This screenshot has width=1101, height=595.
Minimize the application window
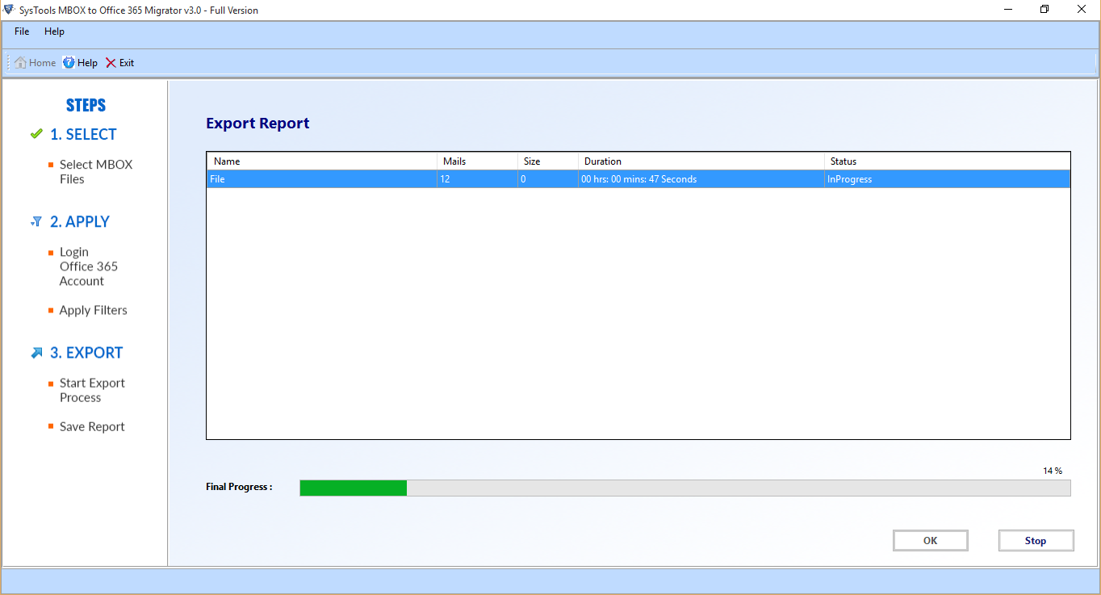point(1008,10)
